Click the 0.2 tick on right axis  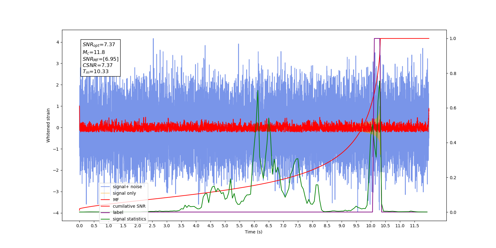tap(453, 178)
